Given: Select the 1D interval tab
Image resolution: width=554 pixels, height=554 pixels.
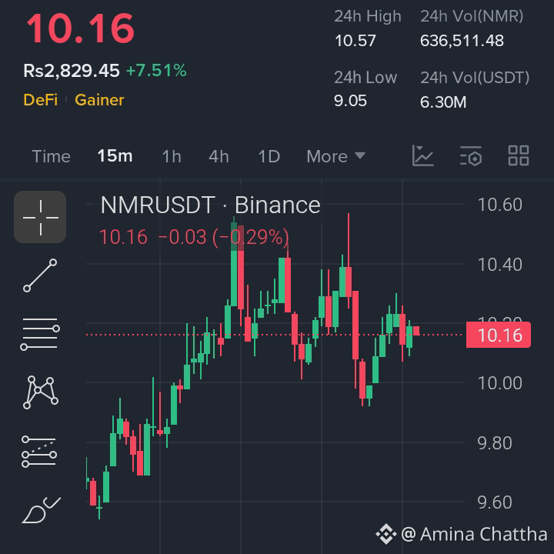Looking at the screenshot, I should click(269, 156).
